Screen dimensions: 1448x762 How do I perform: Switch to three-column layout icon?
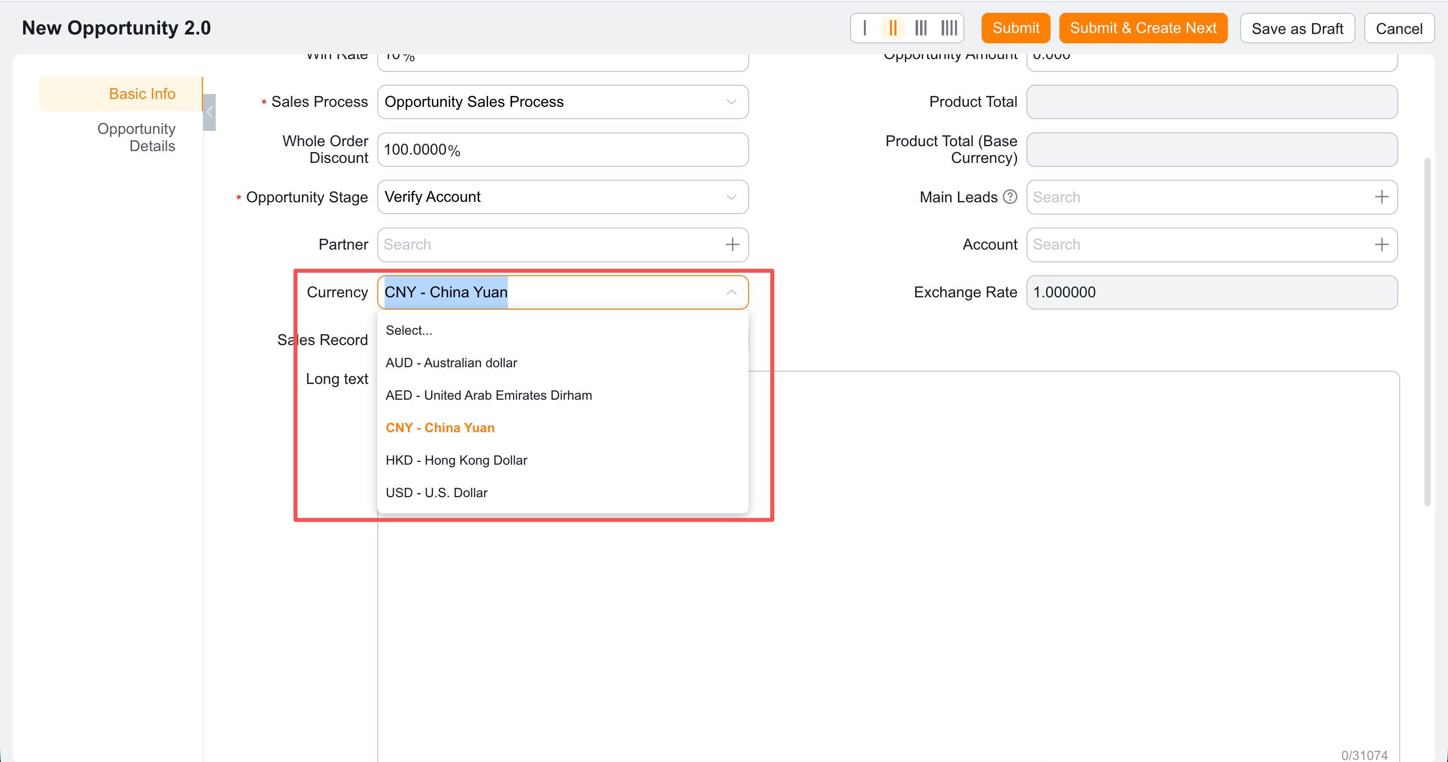coord(921,28)
